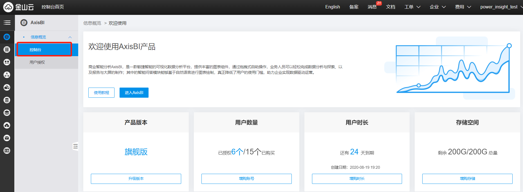
Task: Click the 进入AxisBI button
Action: 134,93
